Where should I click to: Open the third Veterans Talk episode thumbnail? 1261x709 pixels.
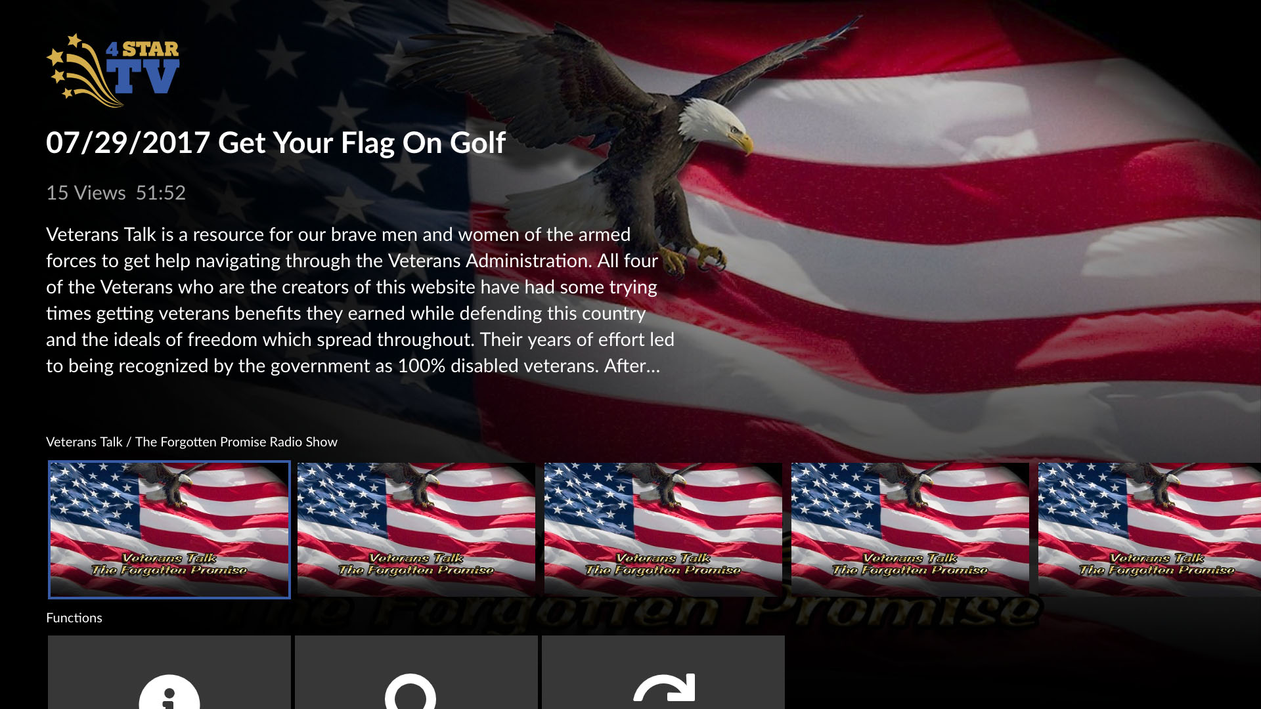(x=663, y=530)
